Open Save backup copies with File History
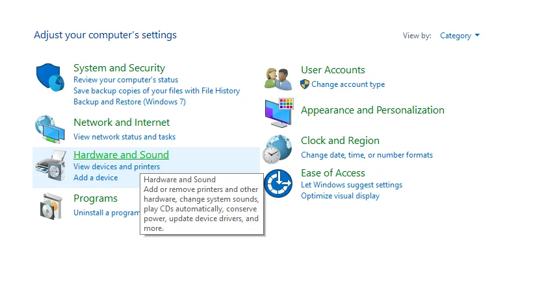The image size is (553, 286). 157,91
